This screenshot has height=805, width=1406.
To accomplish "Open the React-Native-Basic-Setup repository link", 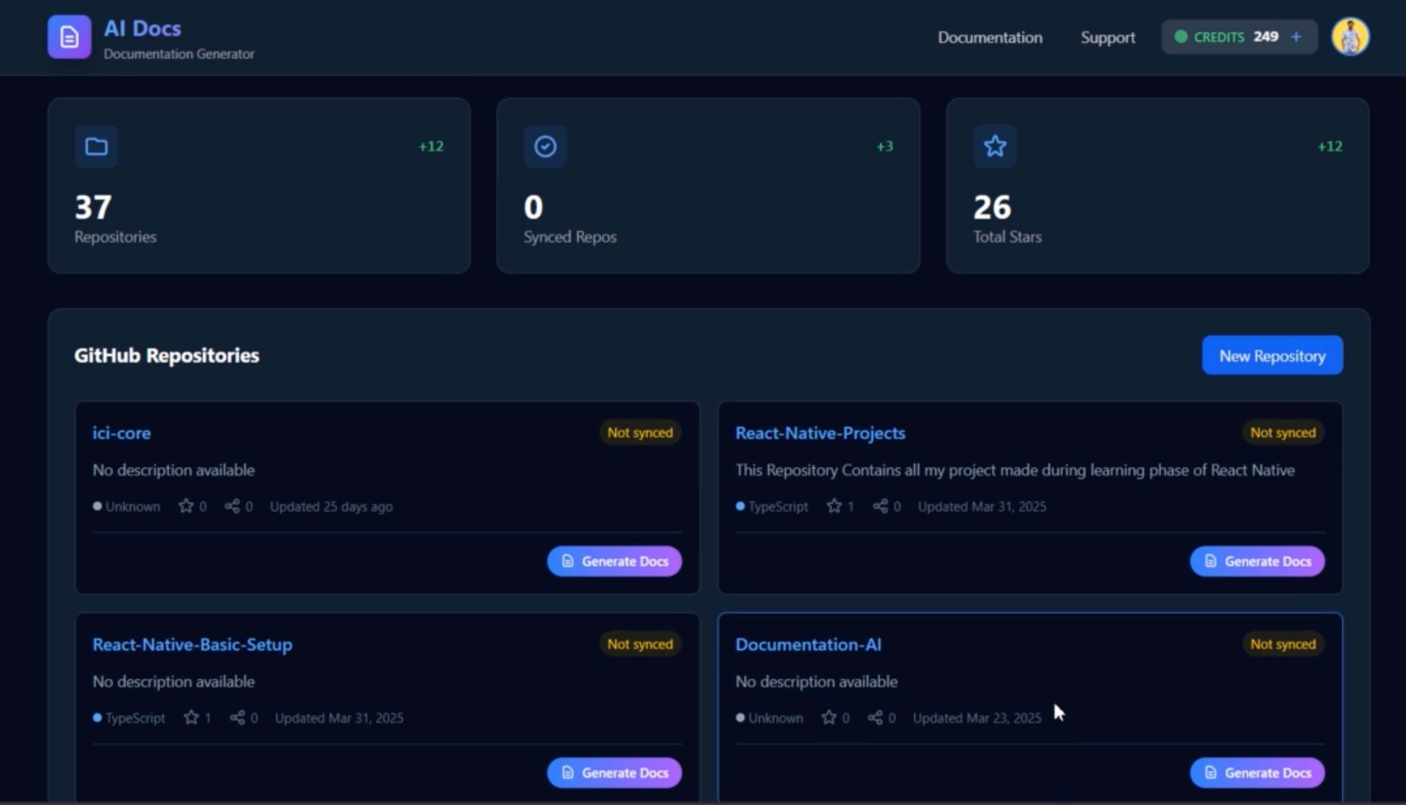I will (192, 644).
